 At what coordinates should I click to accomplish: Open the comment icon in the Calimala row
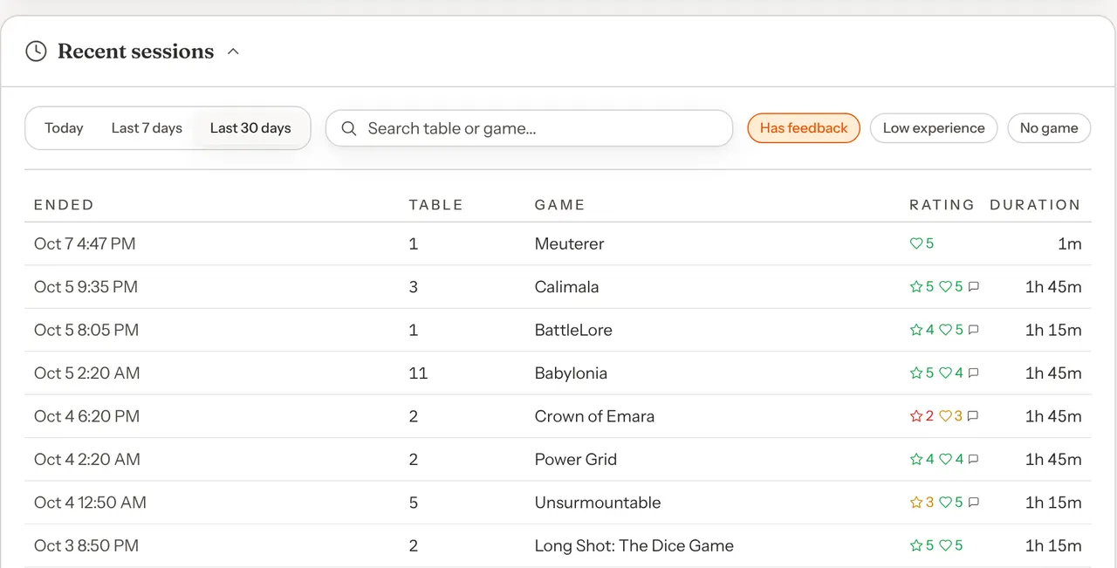point(974,287)
